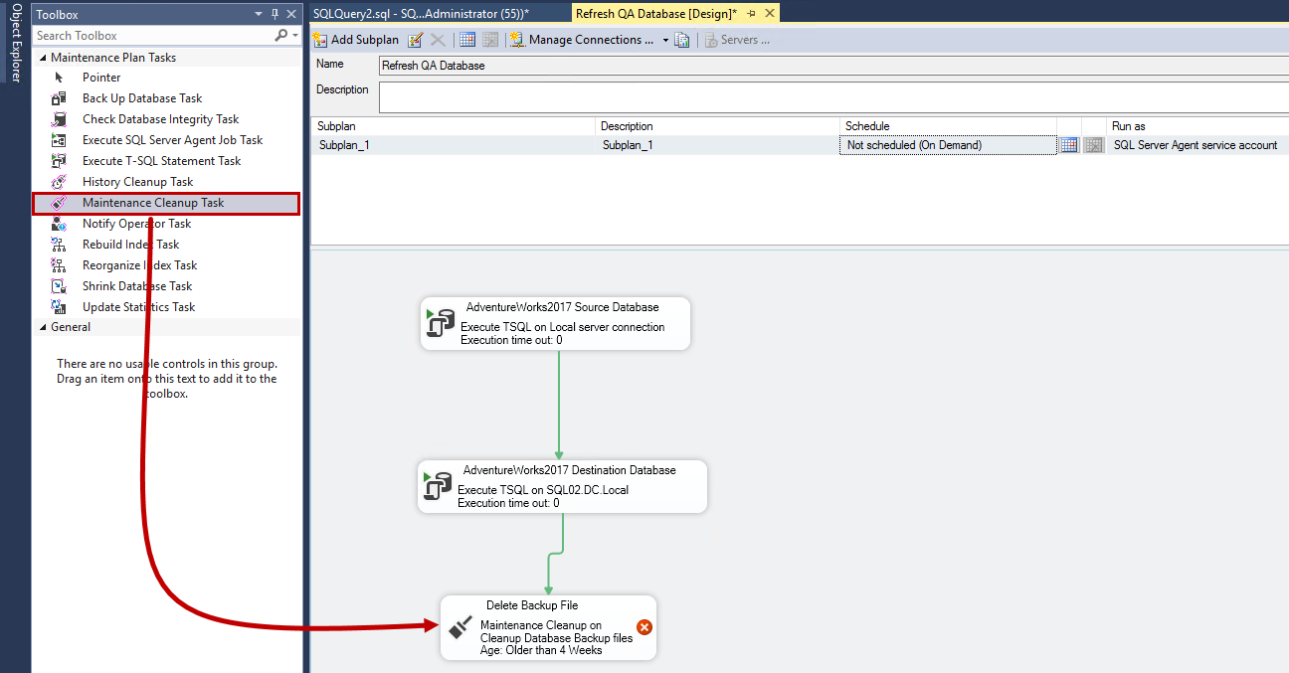Click the Subplan column header

tap(454, 126)
